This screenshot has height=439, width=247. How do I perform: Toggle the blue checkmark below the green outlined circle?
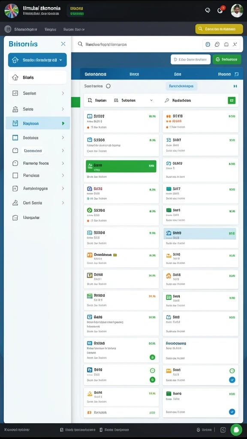click(232, 380)
